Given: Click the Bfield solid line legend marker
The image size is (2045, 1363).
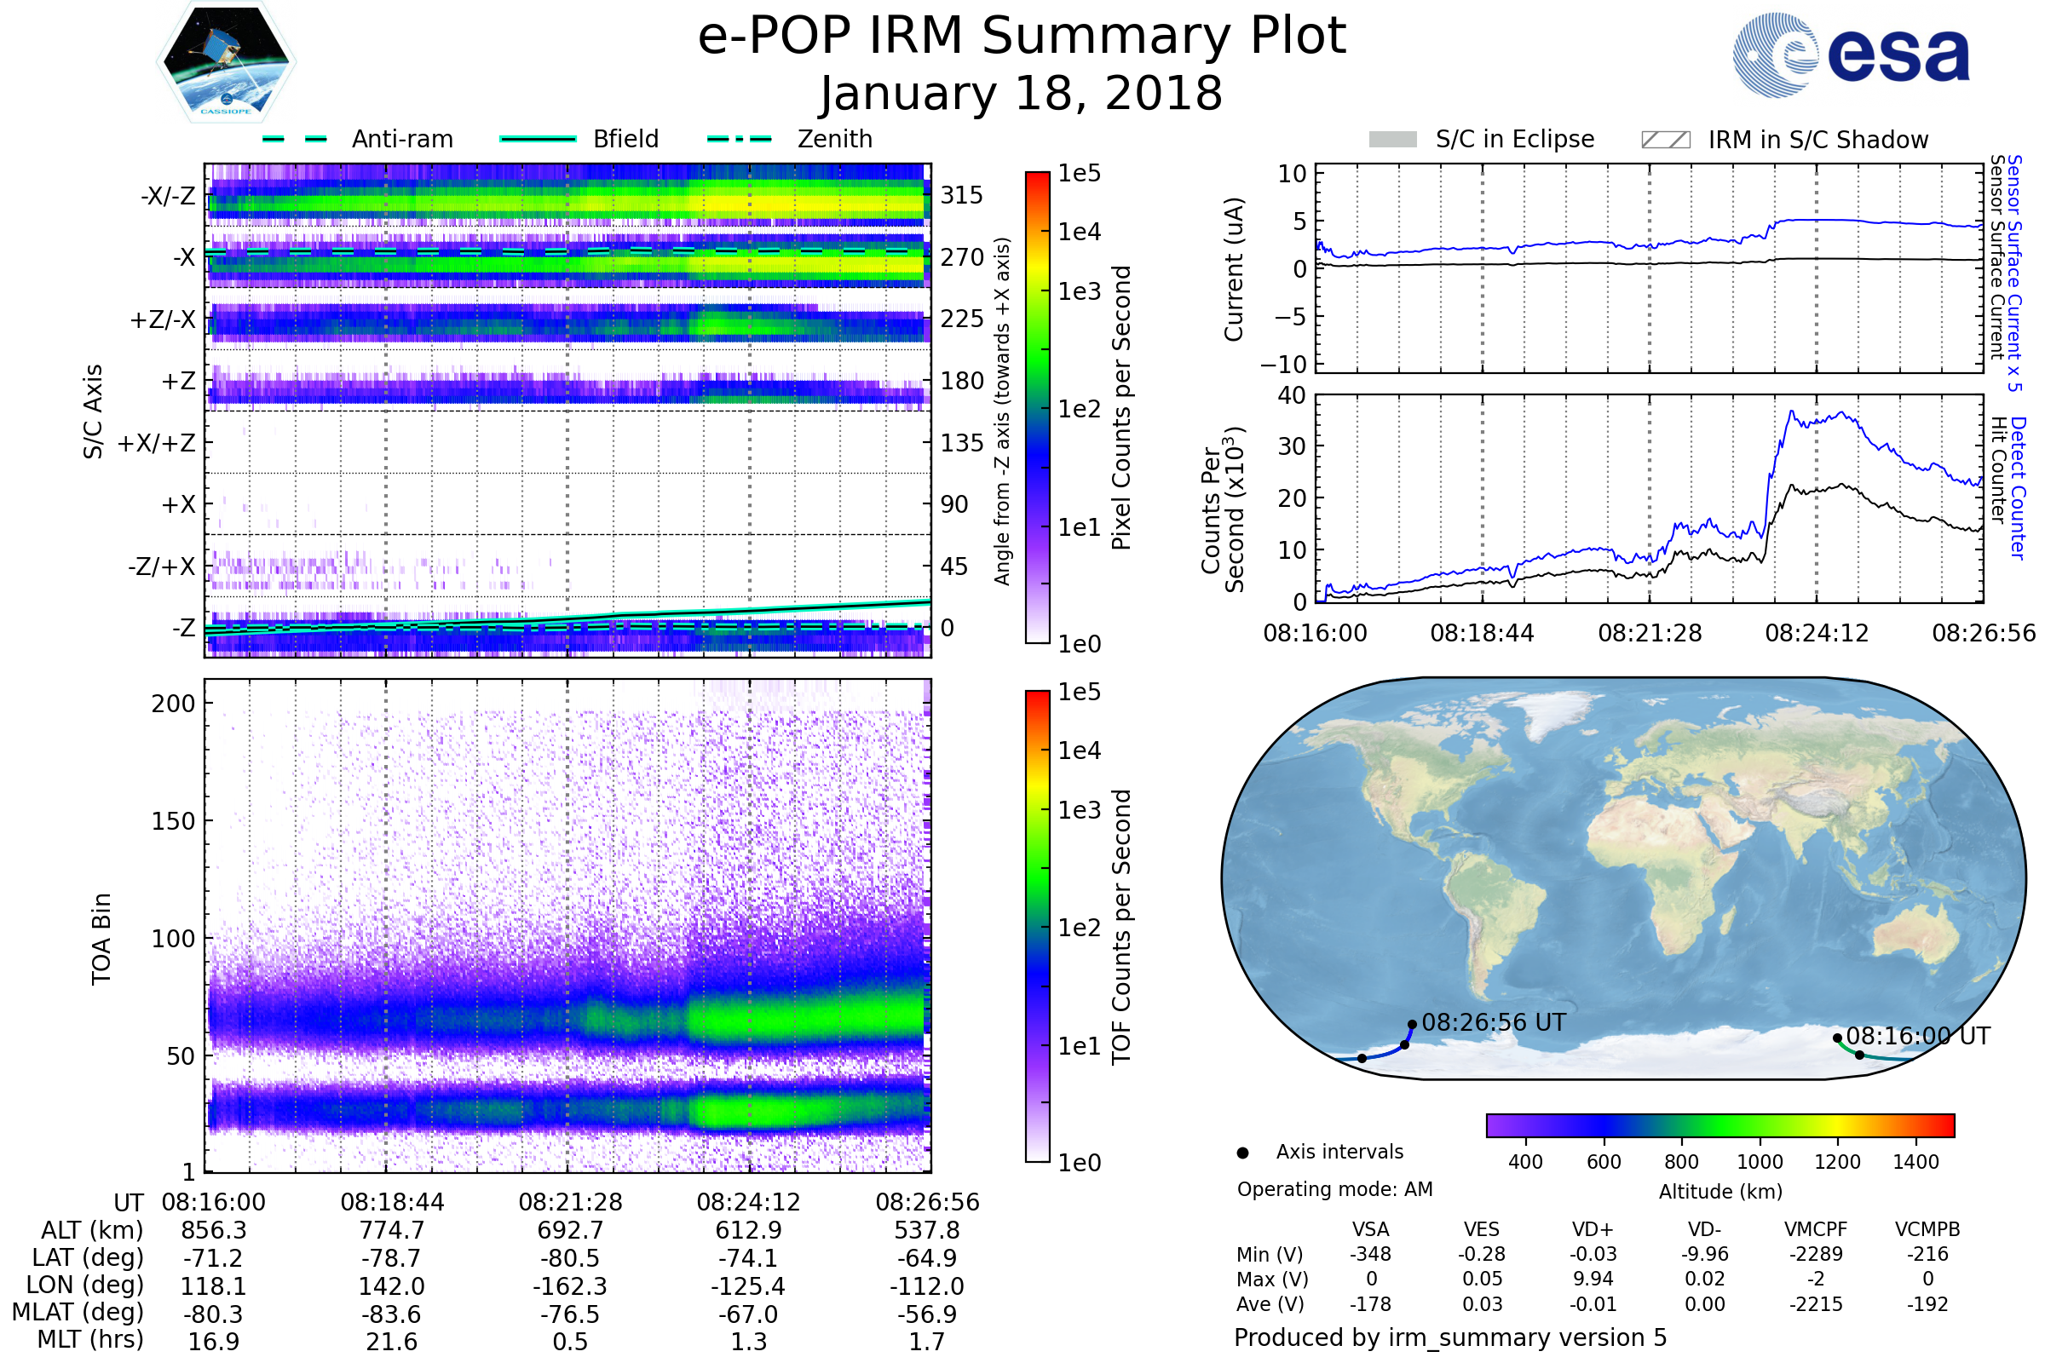Looking at the screenshot, I should point(538,139).
